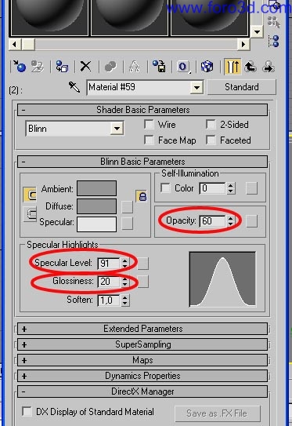
Task: Open the Material #59 name dropdown
Action: 196,88
